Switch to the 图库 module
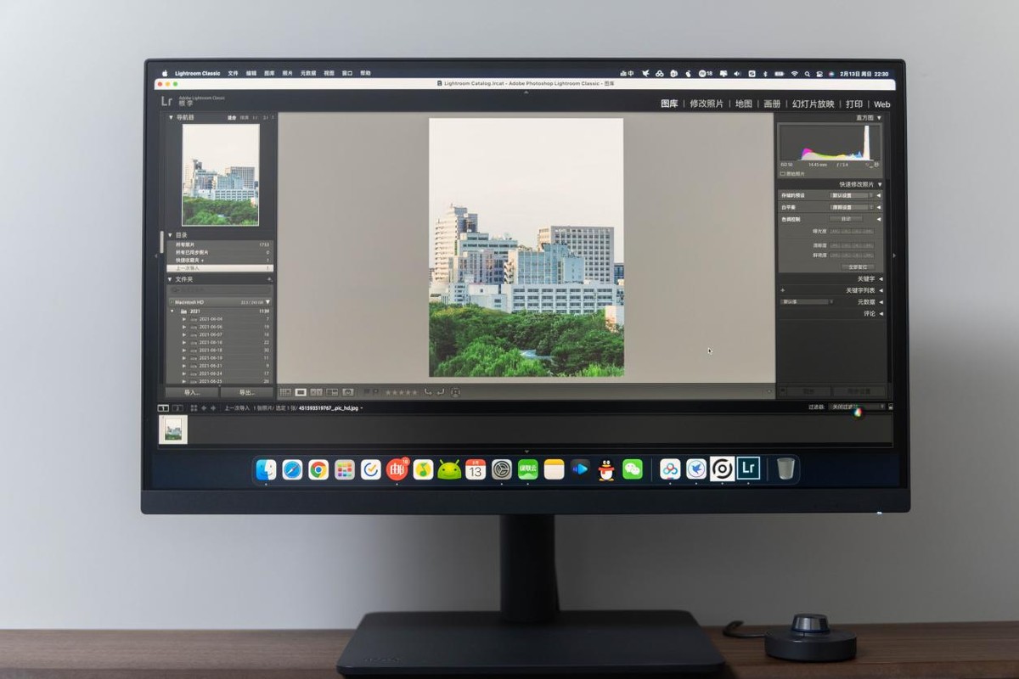The height and width of the screenshot is (679, 1019). click(669, 104)
